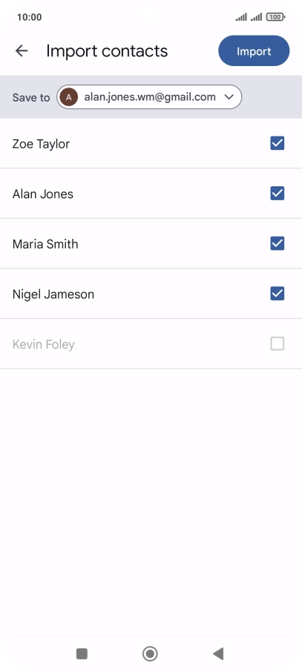The image size is (302, 672).
Task: Click the Import button
Action: (x=254, y=51)
